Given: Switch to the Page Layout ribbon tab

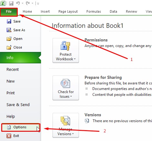Looking at the screenshot, I should 68,11.
